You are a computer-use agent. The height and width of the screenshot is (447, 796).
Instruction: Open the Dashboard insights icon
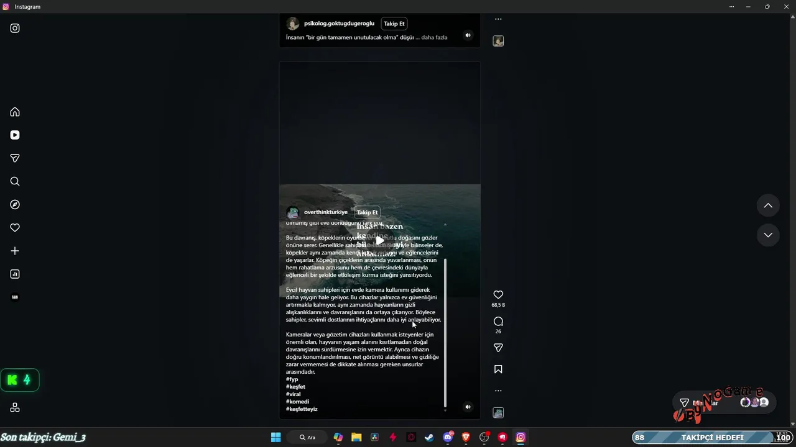pyautogui.click(x=15, y=274)
